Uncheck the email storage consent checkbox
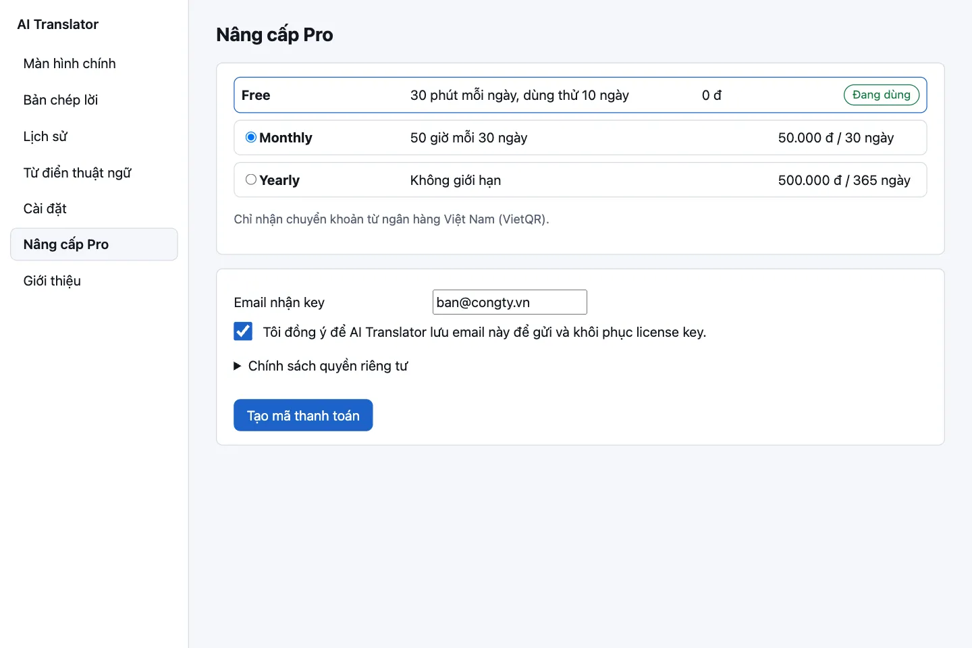This screenshot has width=972, height=648. coord(243,331)
